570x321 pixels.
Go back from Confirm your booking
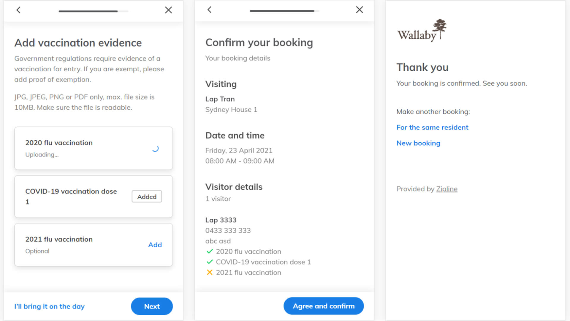pos(209,10)
